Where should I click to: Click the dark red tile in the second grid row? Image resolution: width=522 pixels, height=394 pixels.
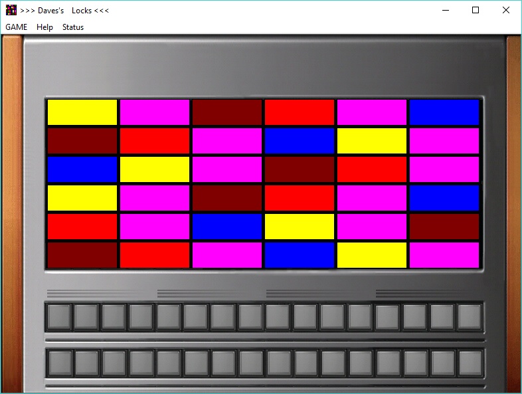[x=82, y=141]
